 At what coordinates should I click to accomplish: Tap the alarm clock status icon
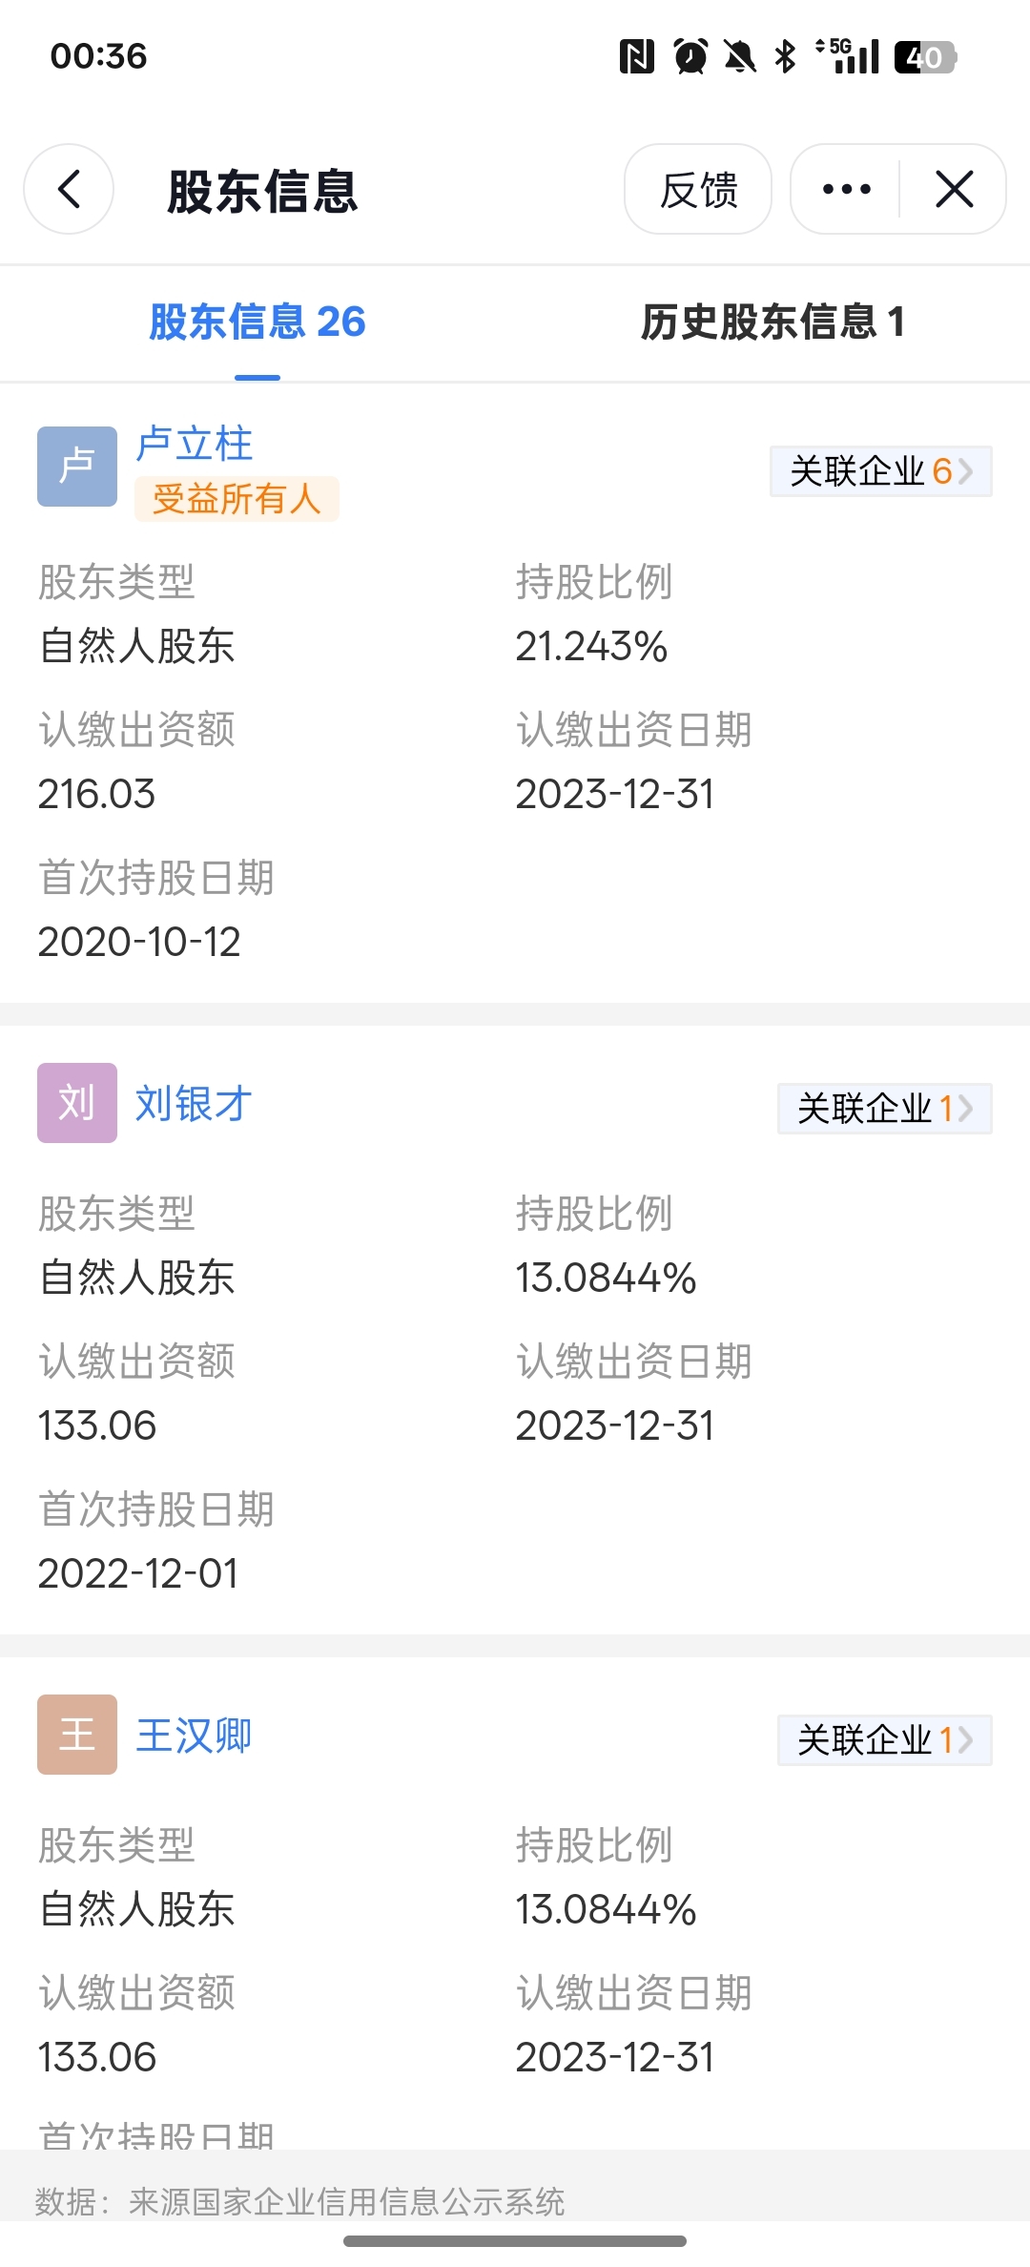pos(690,56)
